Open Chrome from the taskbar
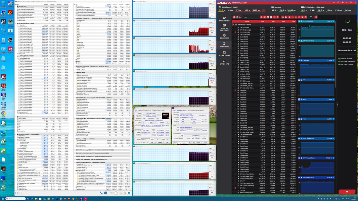The image size is (358, 201). [x=73, y=199]
